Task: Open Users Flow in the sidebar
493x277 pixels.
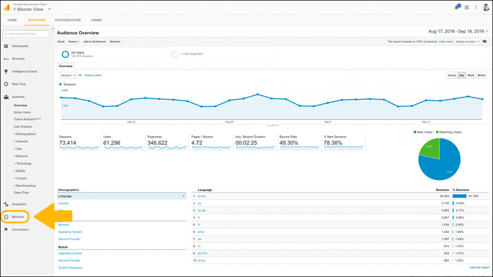Action: tap(21, 193)
